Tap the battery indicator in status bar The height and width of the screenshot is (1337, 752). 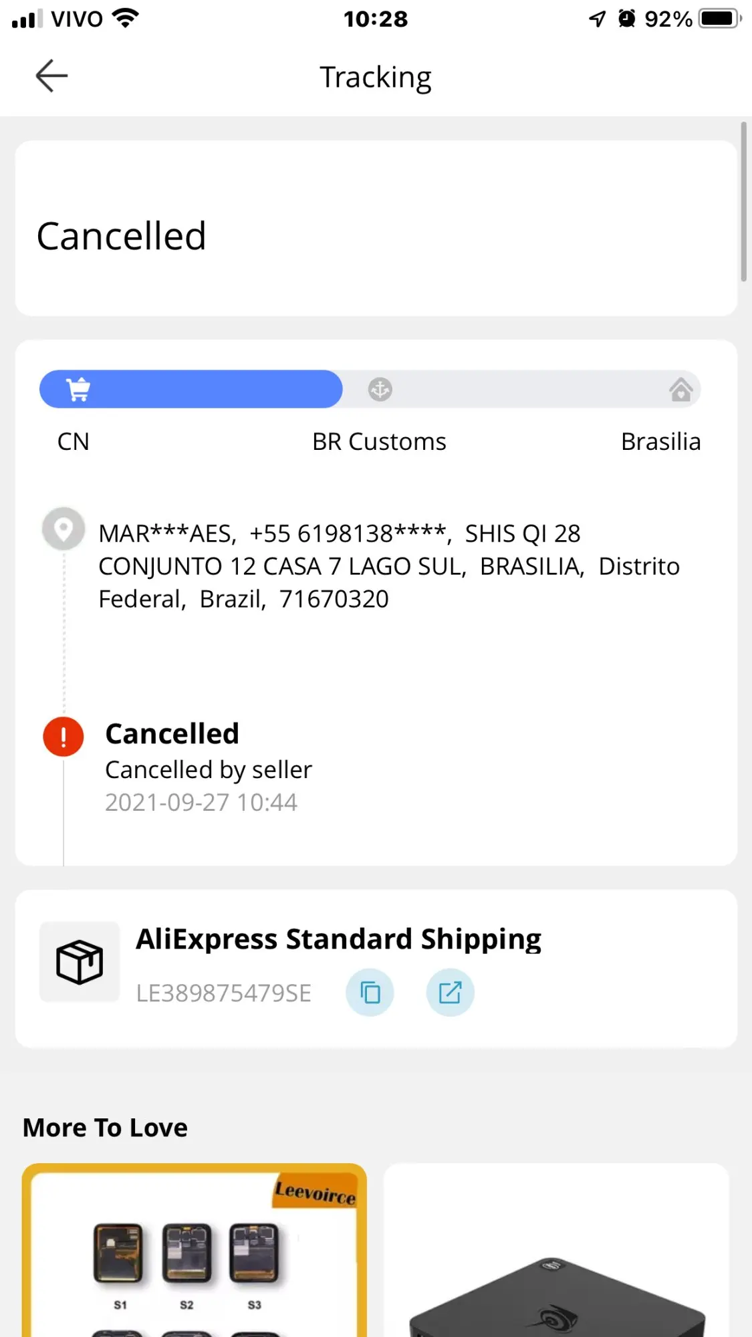pyautogui.click(x=719, y=19)
